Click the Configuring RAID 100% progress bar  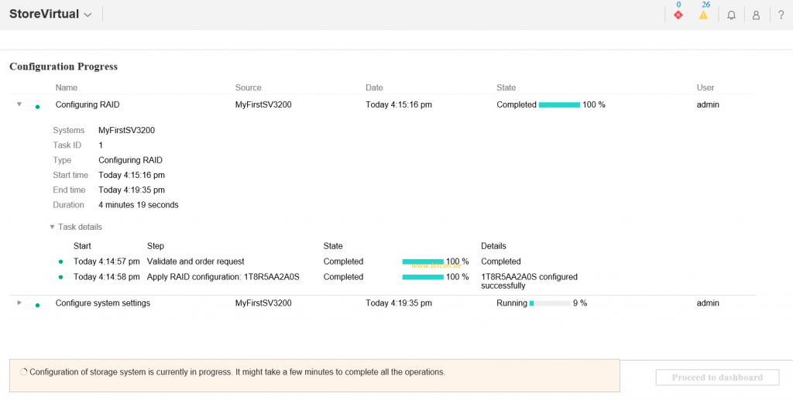tap(559, 104)
